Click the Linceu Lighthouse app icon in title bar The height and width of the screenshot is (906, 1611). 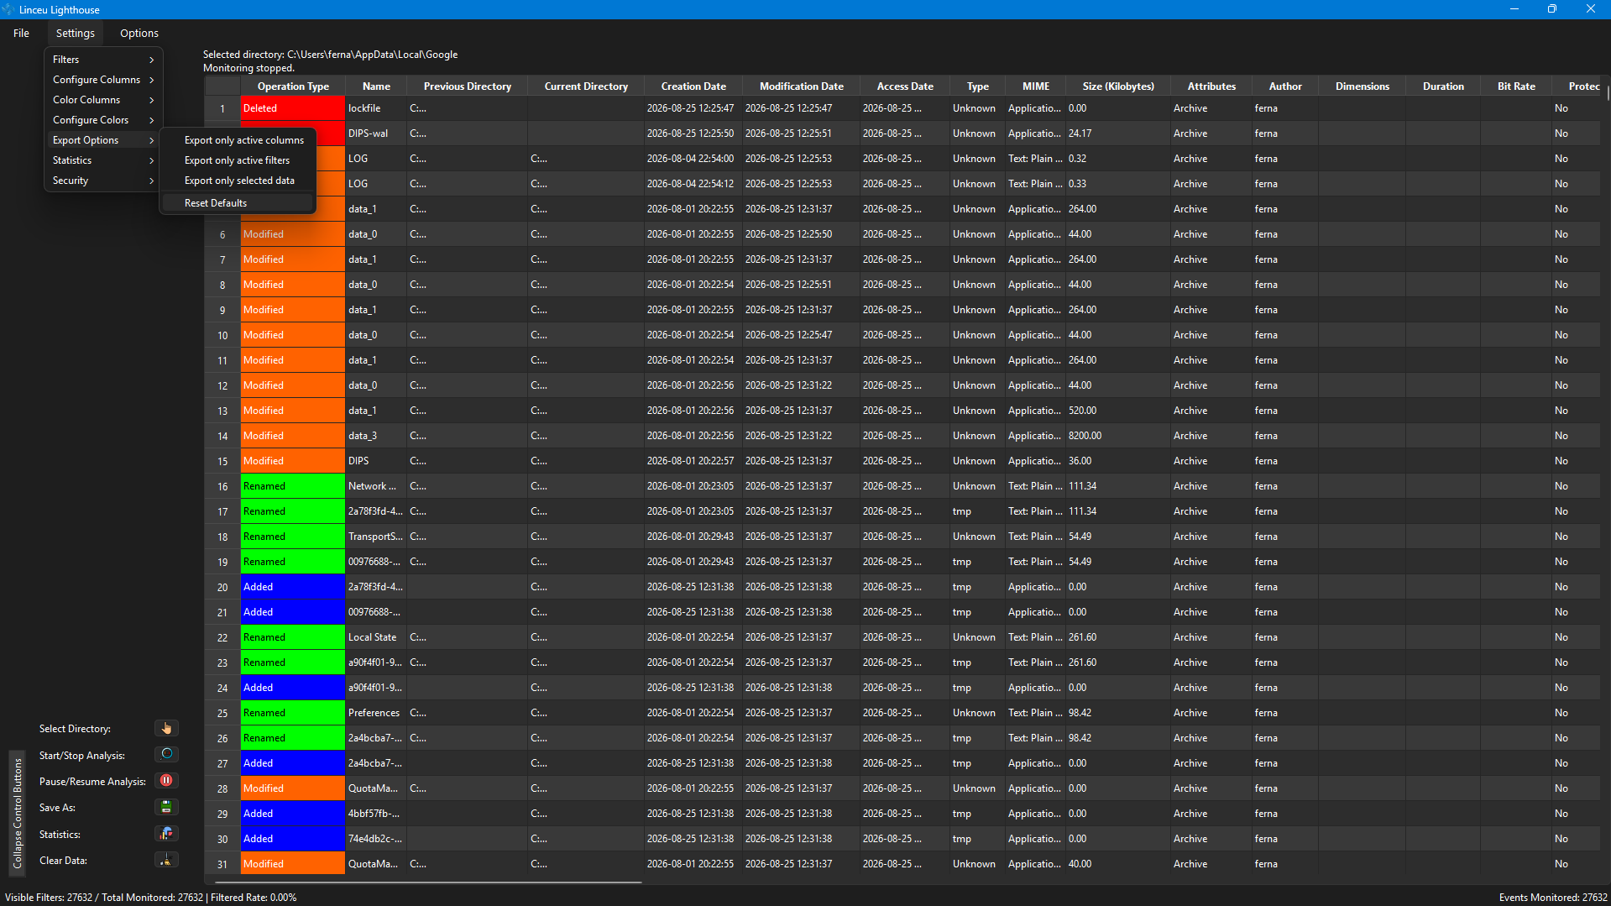coord(8,9)
